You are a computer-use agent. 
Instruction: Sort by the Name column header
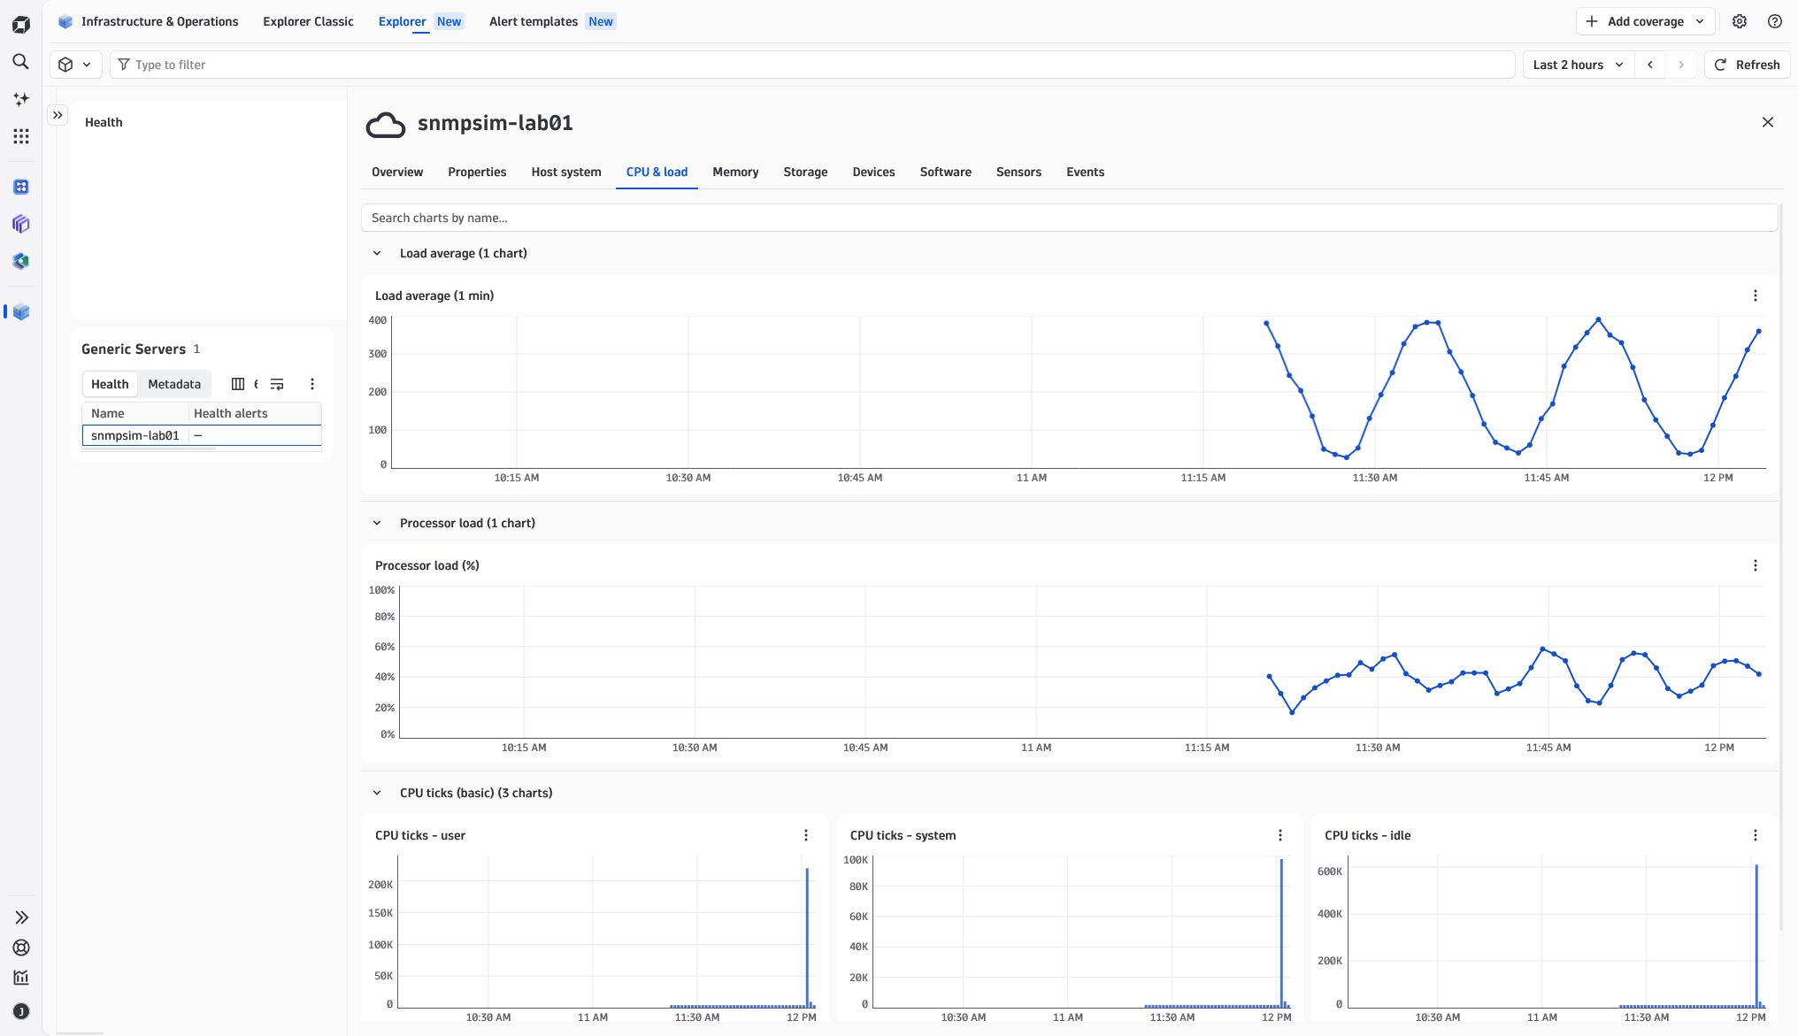(x=135, y=413)
